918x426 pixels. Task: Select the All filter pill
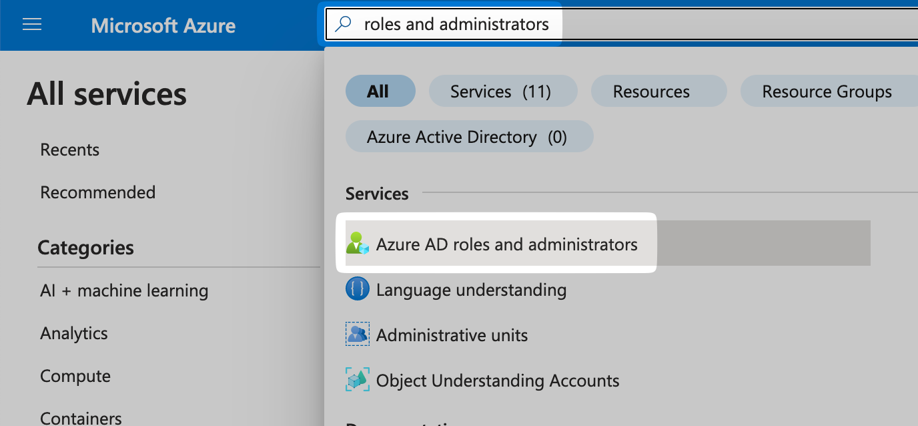coord(380,91)
